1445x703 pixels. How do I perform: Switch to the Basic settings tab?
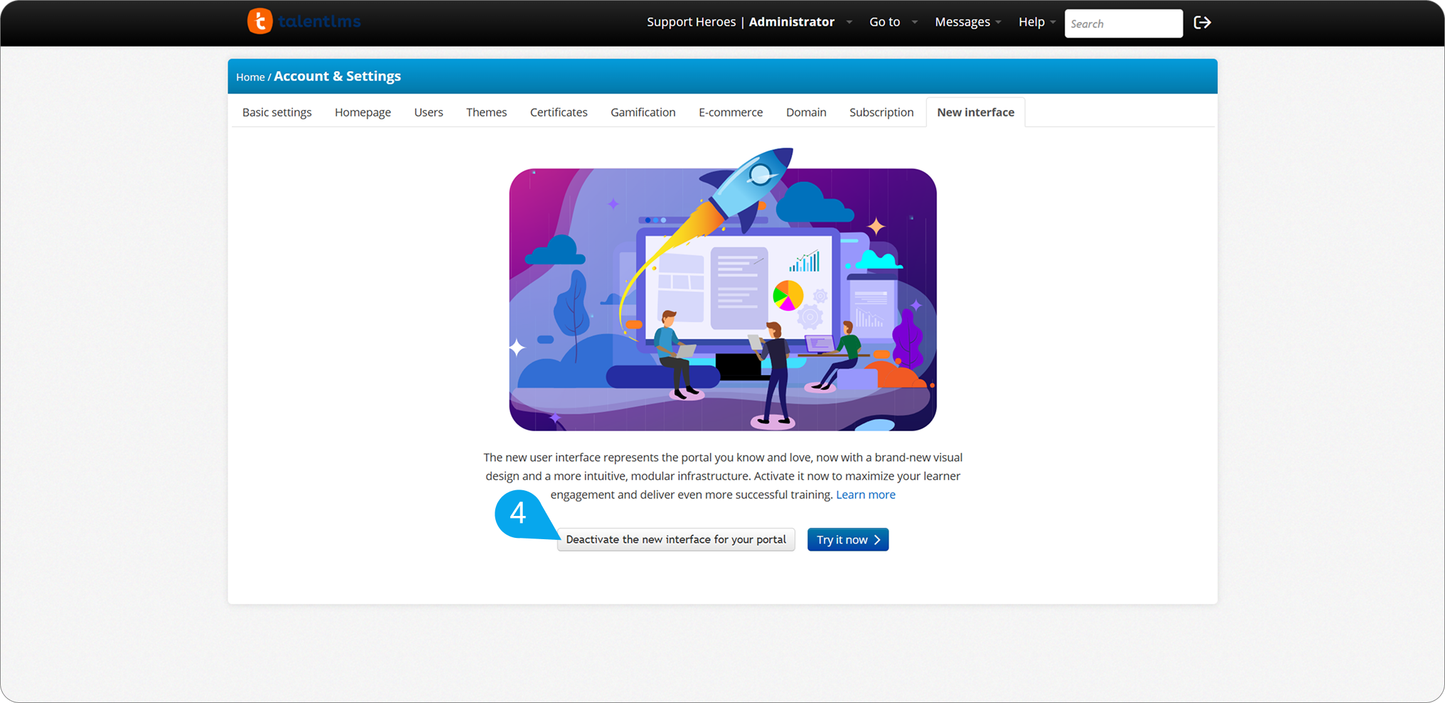pos(277,112)
